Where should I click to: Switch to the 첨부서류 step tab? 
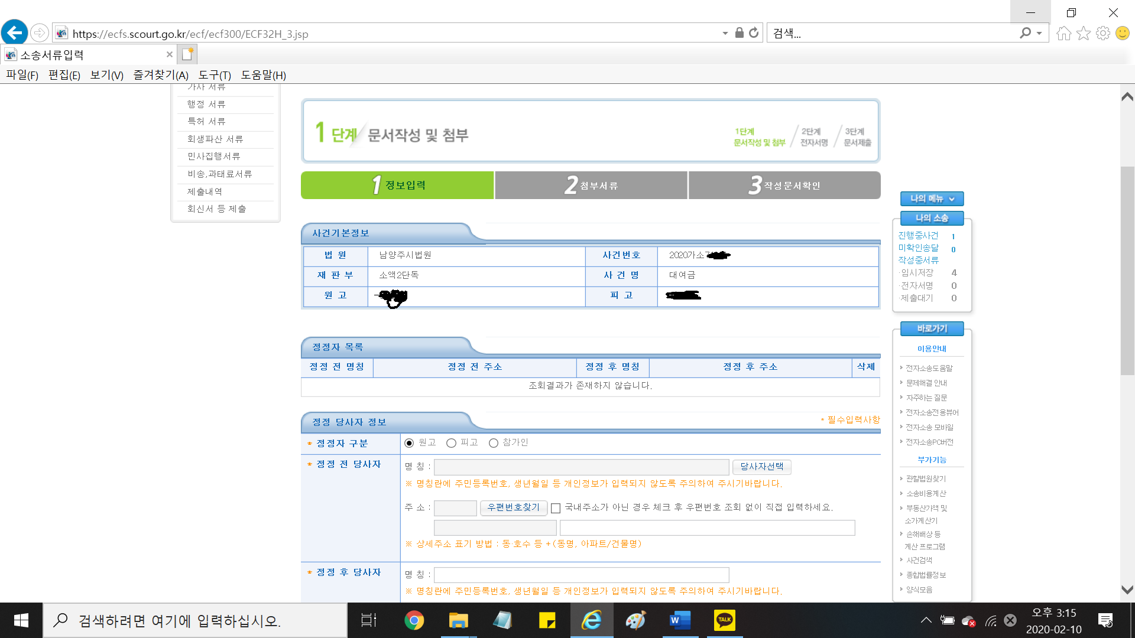click(x=591, y=185)
